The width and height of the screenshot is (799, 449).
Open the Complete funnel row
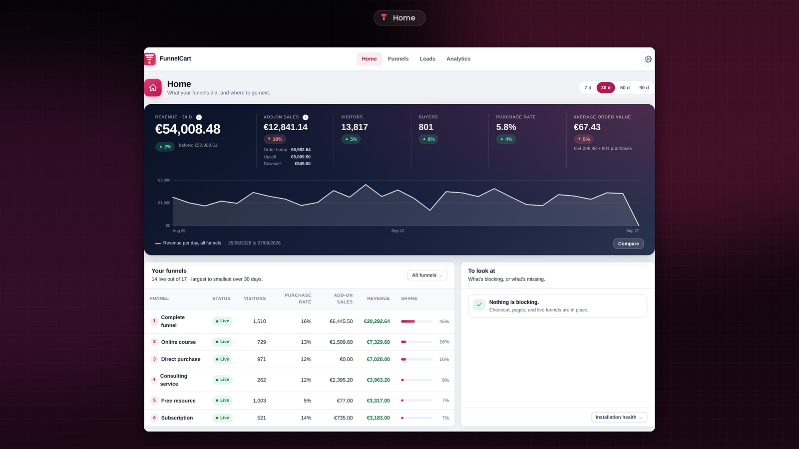click(300, 321)
